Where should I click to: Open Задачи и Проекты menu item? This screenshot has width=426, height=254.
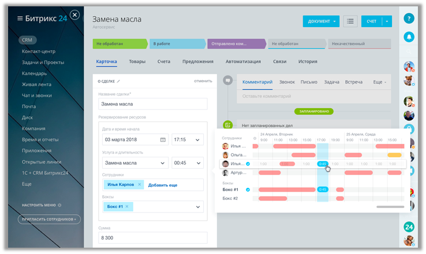tap(43, 62)
